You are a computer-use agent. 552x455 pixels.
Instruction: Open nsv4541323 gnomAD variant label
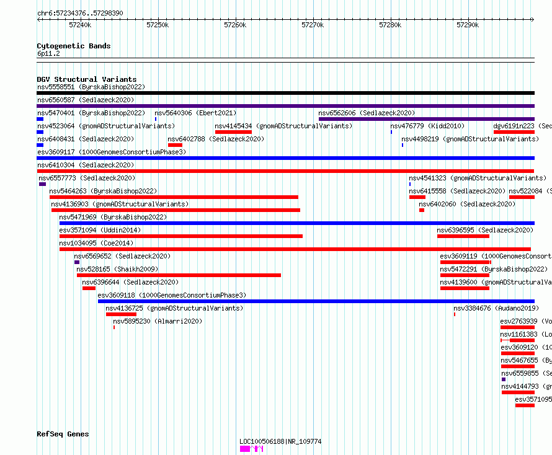click(478, 178)
